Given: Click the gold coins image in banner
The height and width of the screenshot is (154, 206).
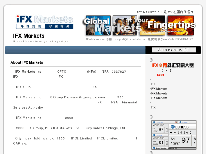Looking at the screenshot, I should point(180,25).
